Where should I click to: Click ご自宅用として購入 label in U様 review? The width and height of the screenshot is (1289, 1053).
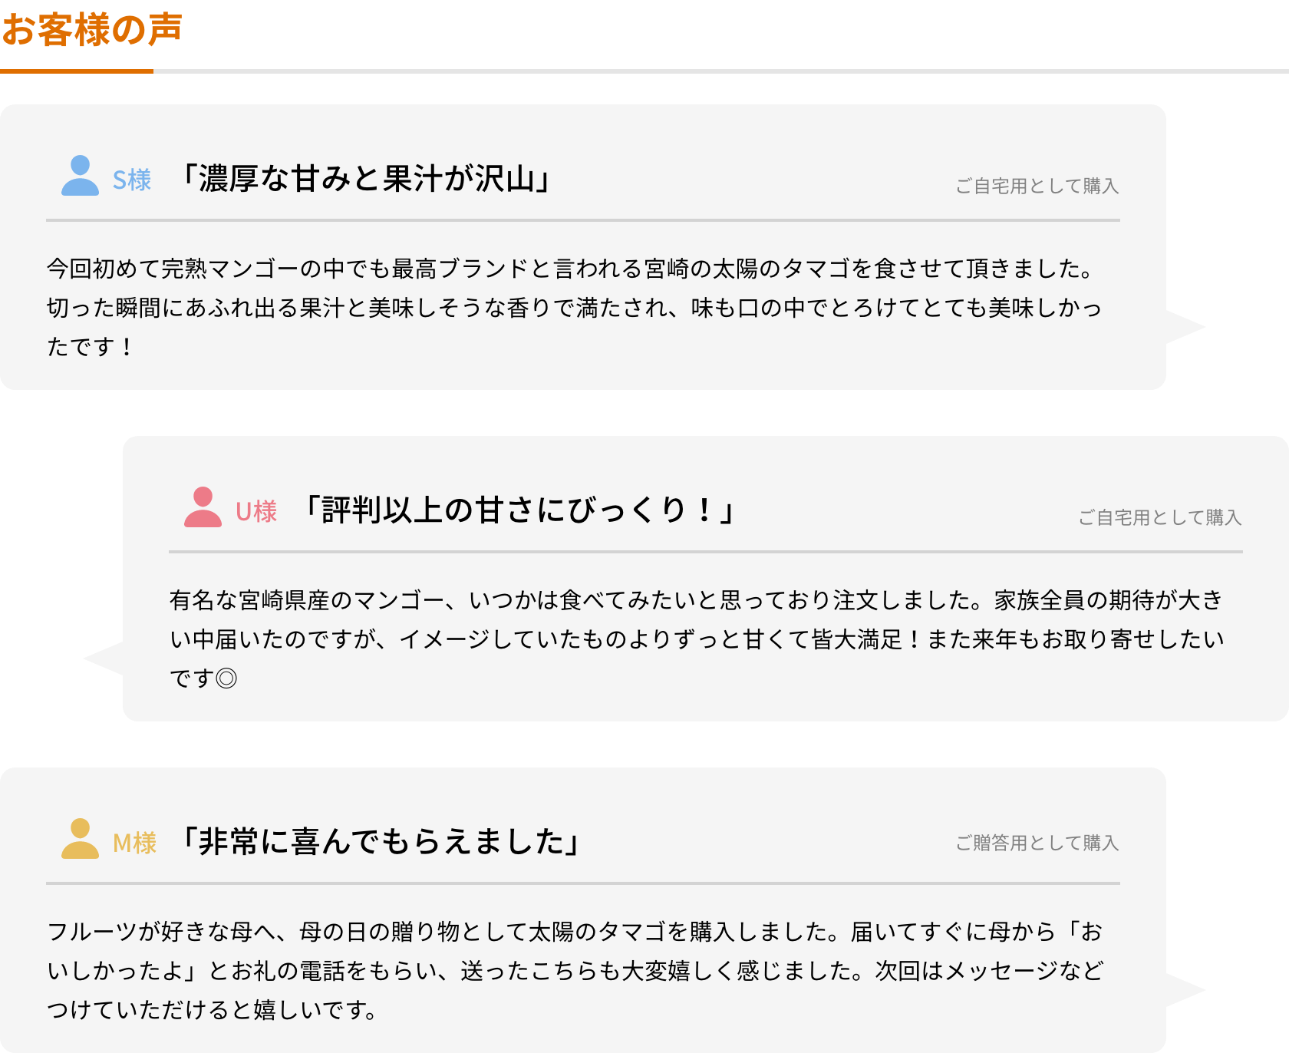click(1159, 517)
